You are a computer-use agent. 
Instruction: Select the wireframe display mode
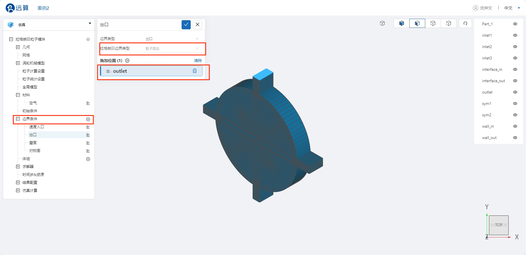pyautogui.click(x=433, y=23)
